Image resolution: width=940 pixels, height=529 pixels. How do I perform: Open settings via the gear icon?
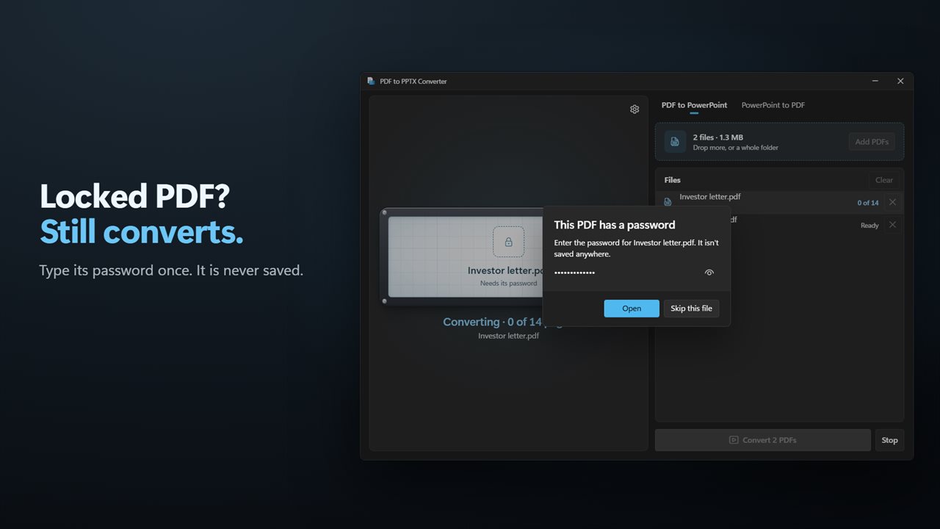point(634,109)
